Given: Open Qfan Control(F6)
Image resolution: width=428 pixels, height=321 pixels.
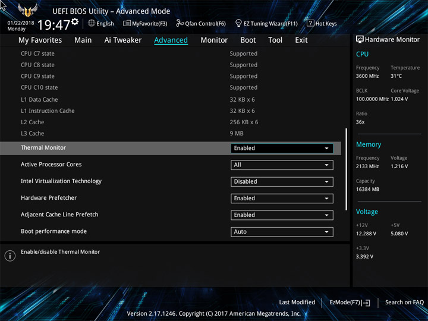Looking at the screenshot, I should pyautogui.click(x=201, y=23).
